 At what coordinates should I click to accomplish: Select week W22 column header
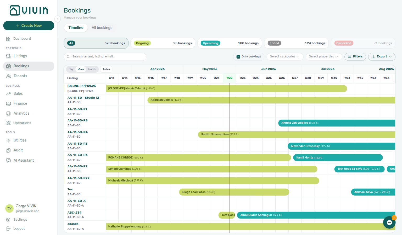tap(230, 78)
